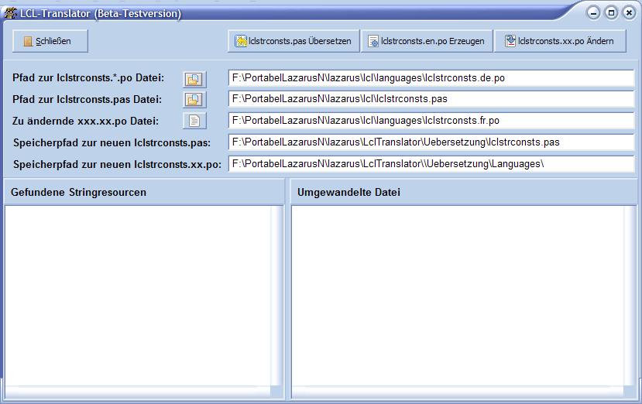642x404 pixels.
Task: Click inside Gefundene Stringresourcen list area
Action: click(x=139, y=298)
